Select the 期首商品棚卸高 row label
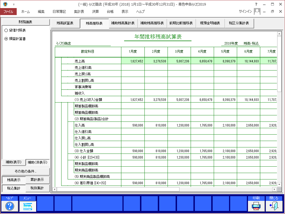 pyautogui.click(x=86, y=113)
